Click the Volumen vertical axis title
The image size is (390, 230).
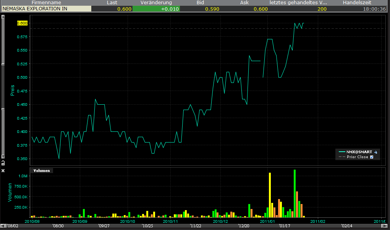point(10,193)
